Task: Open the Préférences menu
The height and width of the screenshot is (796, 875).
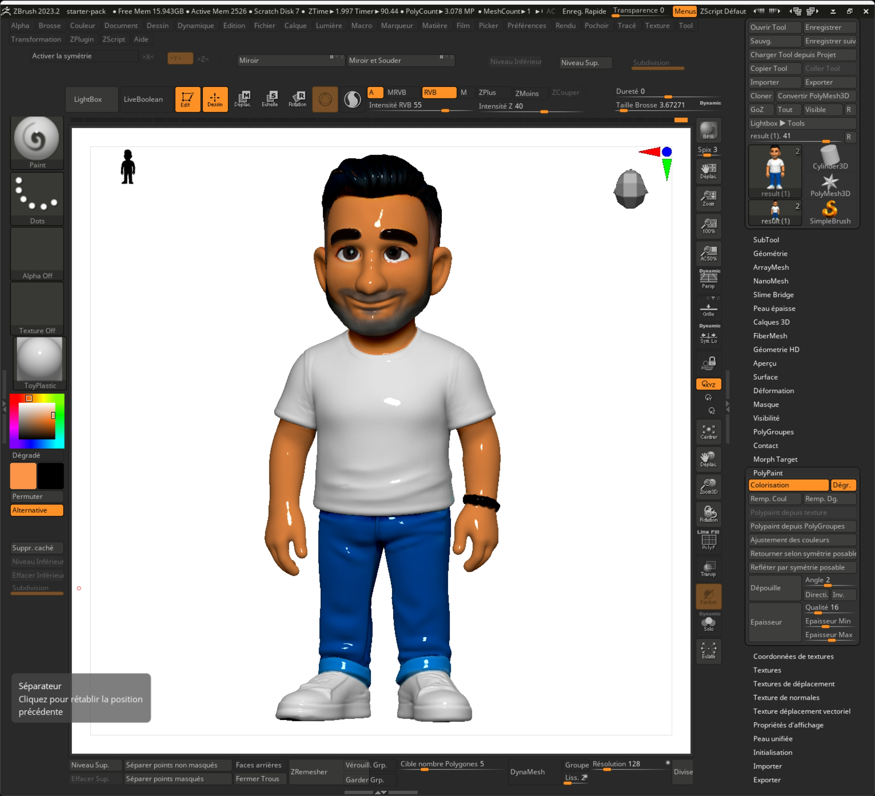Action: pyautogui.click(x=526, y=26)
